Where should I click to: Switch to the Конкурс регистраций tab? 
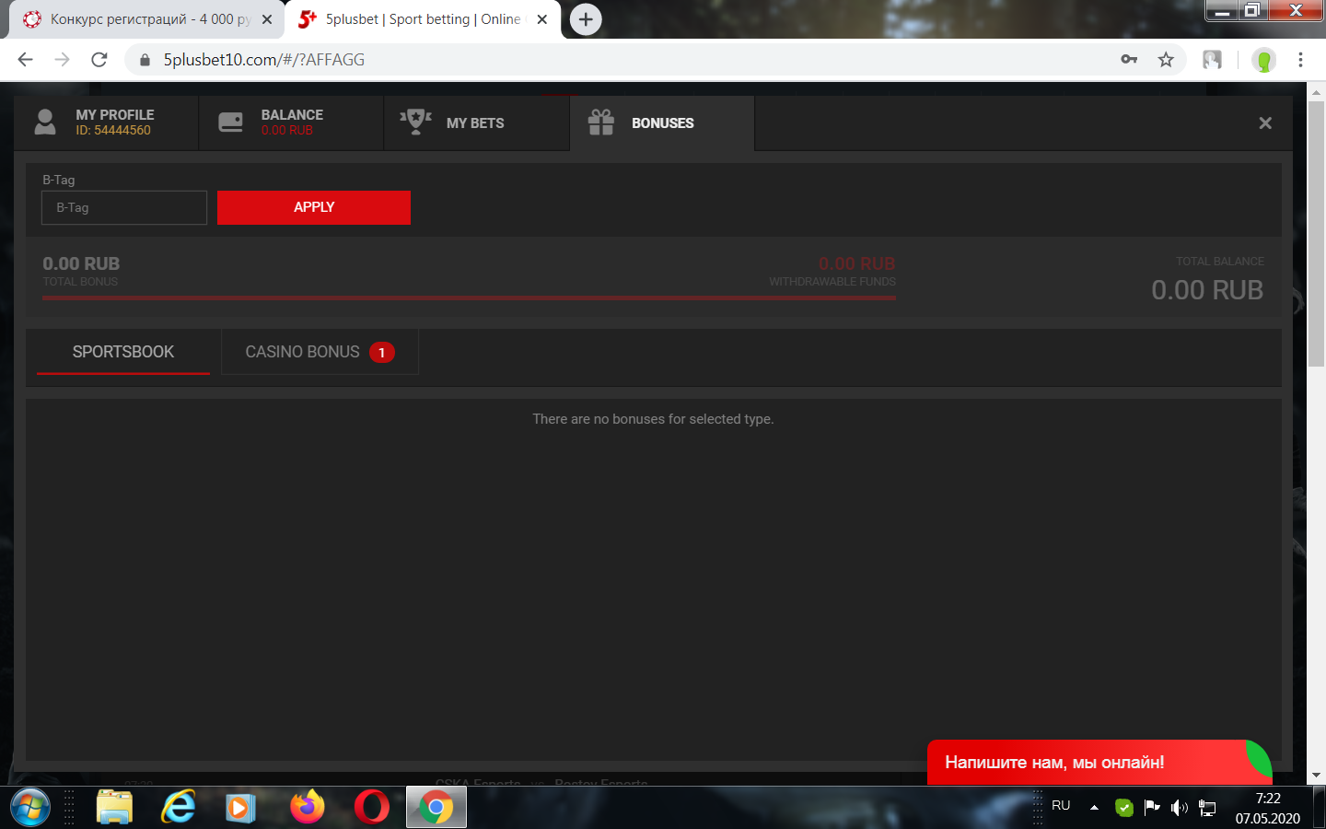[x=143, y=19]
